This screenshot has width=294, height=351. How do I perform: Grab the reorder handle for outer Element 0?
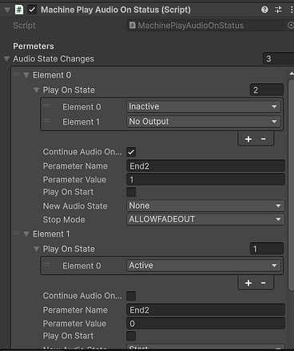click(17, 74)
